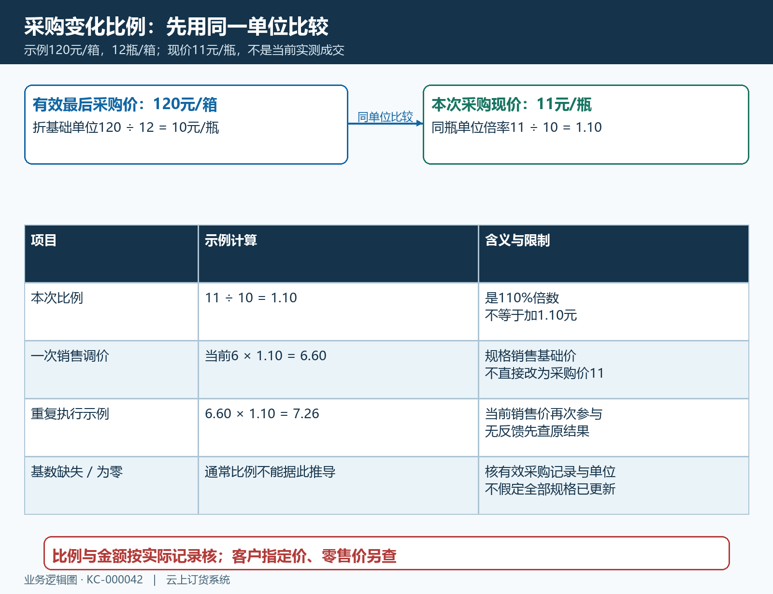This screenshot has width=773, height=594.
Task: Select heading 有效最后采购价：120元/箱
Action: pyautogui.click(x=125, y=104)
